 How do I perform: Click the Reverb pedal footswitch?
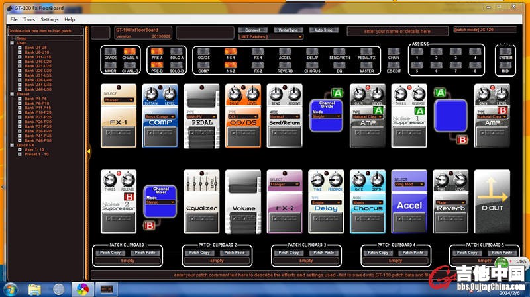coord(450,222)
